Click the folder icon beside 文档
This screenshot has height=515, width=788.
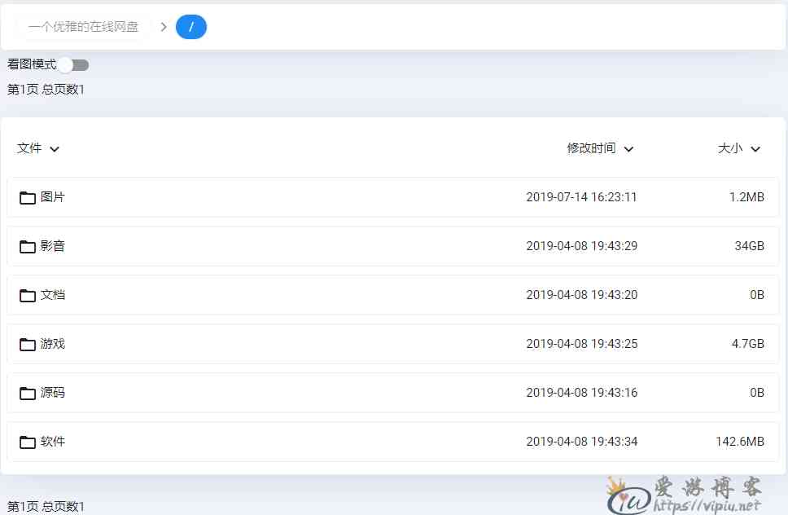28,295
